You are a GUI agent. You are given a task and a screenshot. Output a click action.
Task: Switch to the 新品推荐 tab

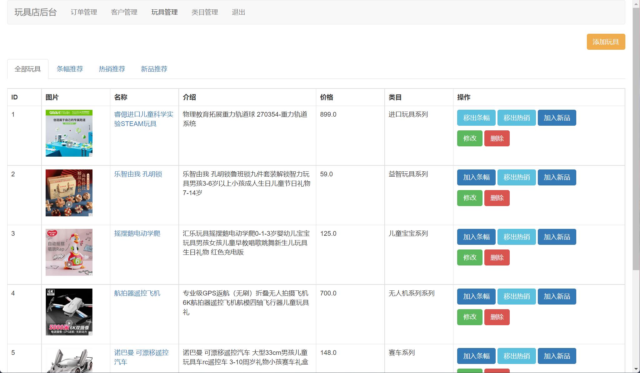pyautogui.click(x=154, y=69)
